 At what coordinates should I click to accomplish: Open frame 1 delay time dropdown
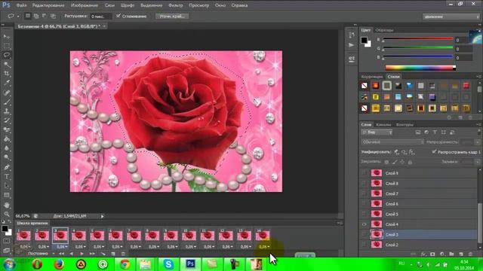[24, 246]
